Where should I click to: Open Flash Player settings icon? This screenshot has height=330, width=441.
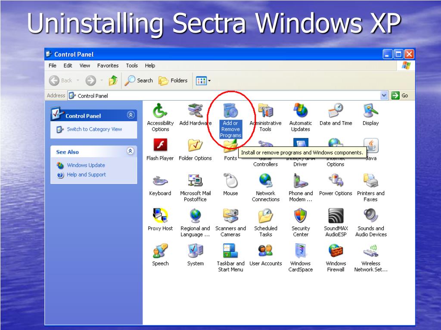coord(160,145)
